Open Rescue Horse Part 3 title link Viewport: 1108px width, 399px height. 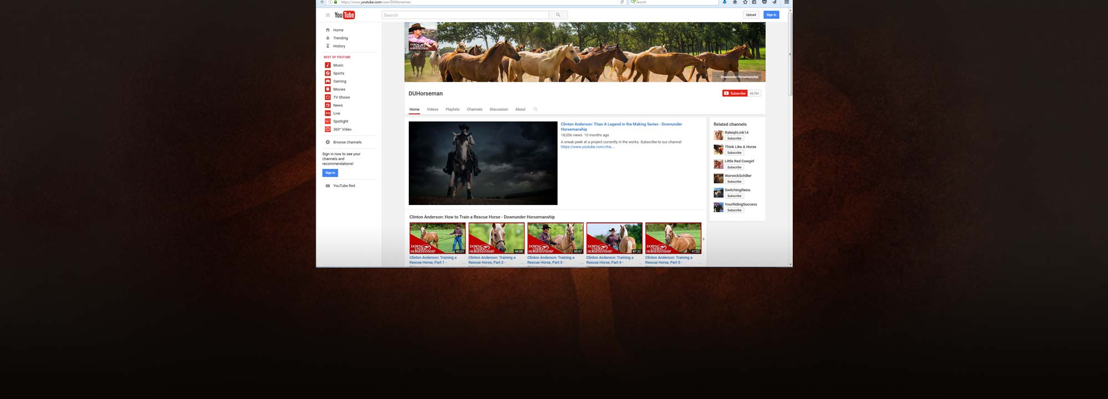pyautogui.click(x=551, y=260)
